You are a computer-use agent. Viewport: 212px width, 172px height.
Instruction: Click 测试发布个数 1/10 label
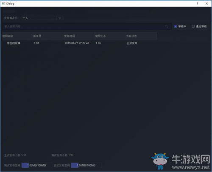tap(62, 155)
